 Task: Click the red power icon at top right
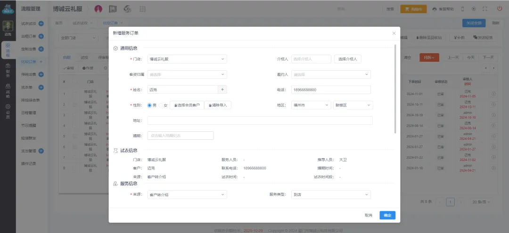[x=499, y=8]
